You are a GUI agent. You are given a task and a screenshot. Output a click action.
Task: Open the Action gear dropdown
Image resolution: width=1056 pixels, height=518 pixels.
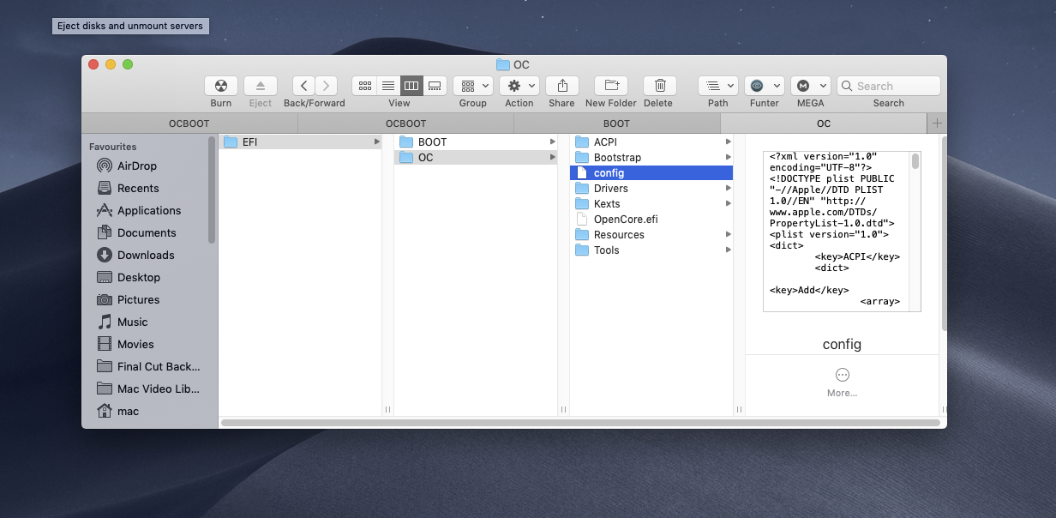[x=519, y=86]
